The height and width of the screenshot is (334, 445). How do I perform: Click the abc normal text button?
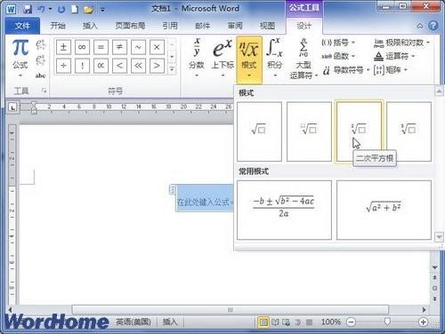(x=40, y=76)
